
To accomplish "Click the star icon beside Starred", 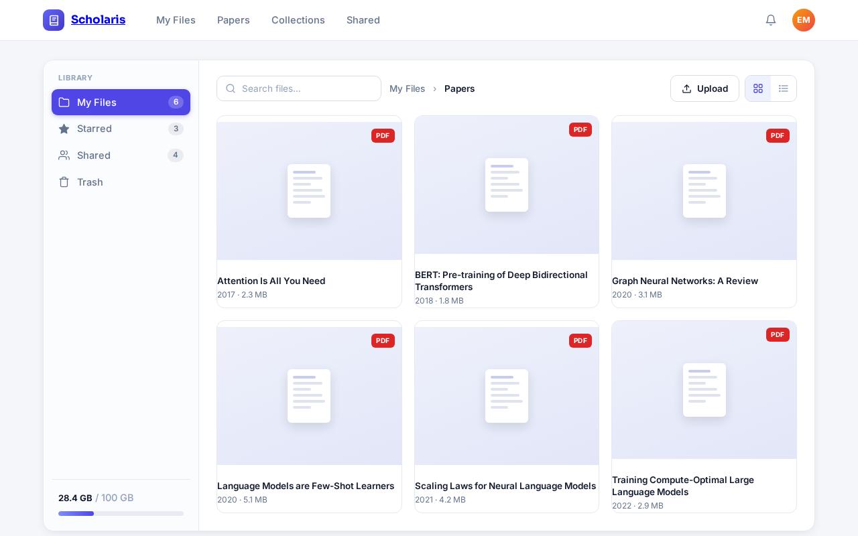I will (64, 129).
